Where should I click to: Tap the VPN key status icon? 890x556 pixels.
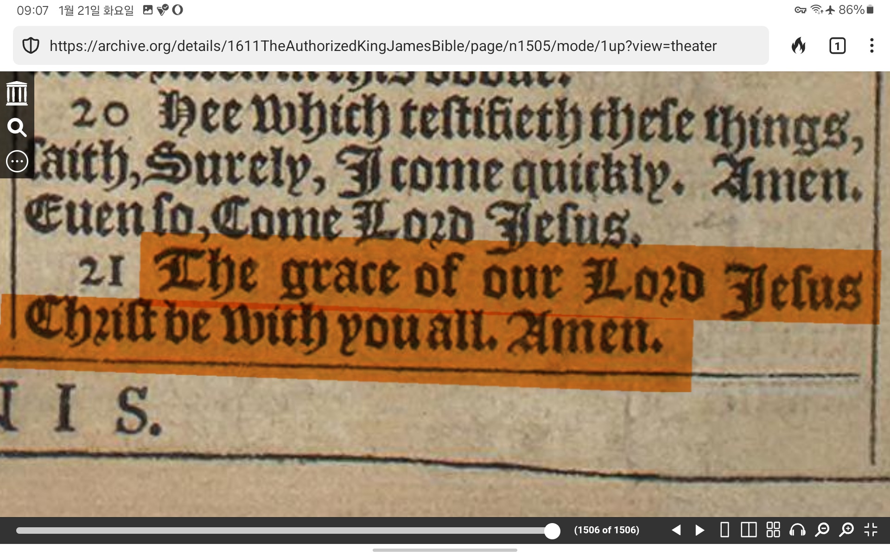[x=801, y=10]
